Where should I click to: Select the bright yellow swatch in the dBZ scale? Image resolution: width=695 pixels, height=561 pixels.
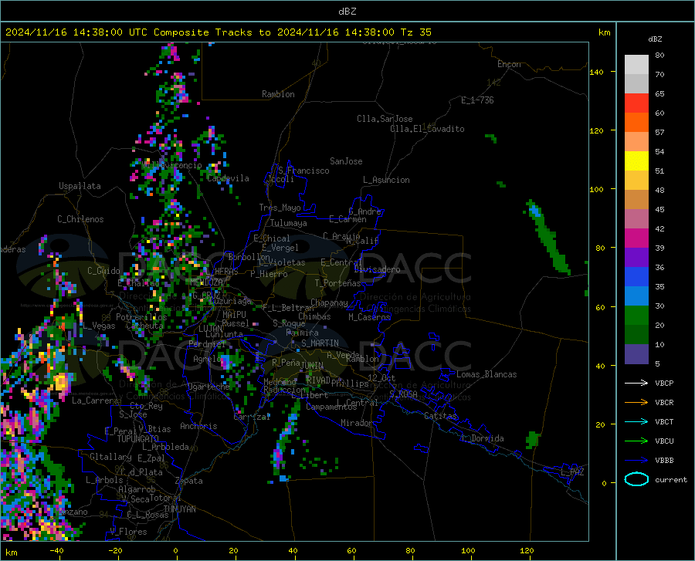click(x=636, y=161)
